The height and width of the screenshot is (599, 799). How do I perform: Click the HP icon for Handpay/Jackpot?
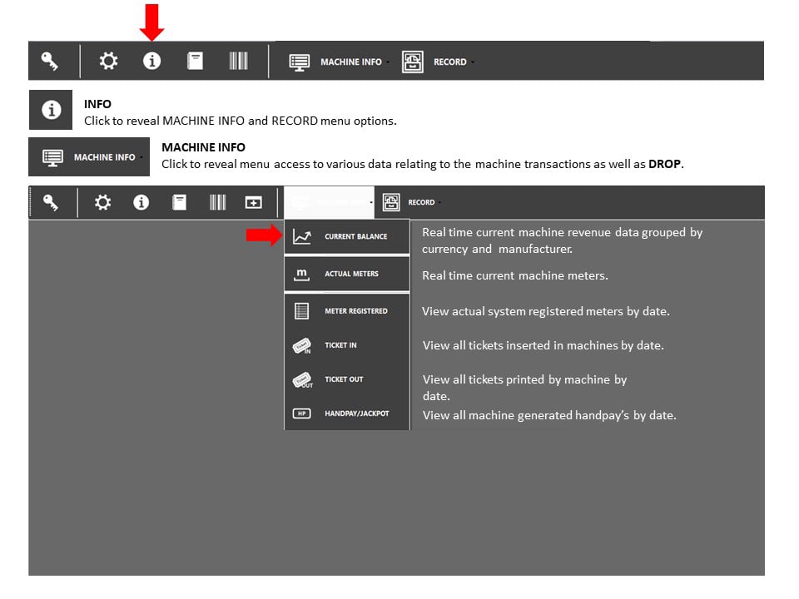(x=301, y=413)
